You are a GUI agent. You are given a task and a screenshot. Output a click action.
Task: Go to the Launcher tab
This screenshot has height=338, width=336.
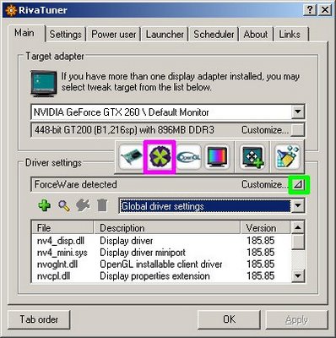165,35
